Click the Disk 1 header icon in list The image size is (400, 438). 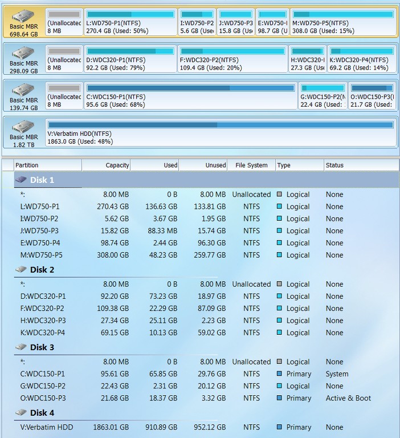coord(21,180)
